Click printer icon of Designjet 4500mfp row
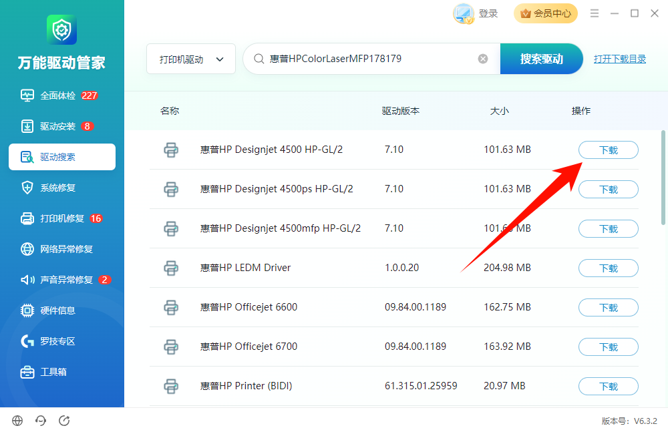The image size is (668, 434). [171, 229]
